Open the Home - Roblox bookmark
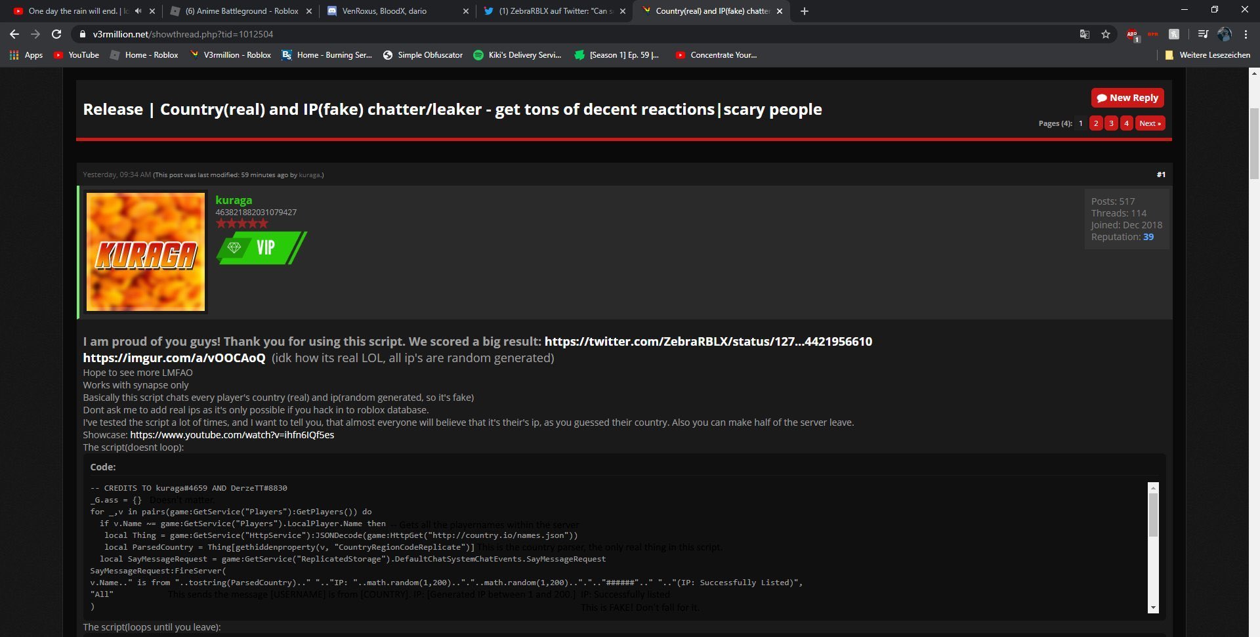 click(144, 55)
